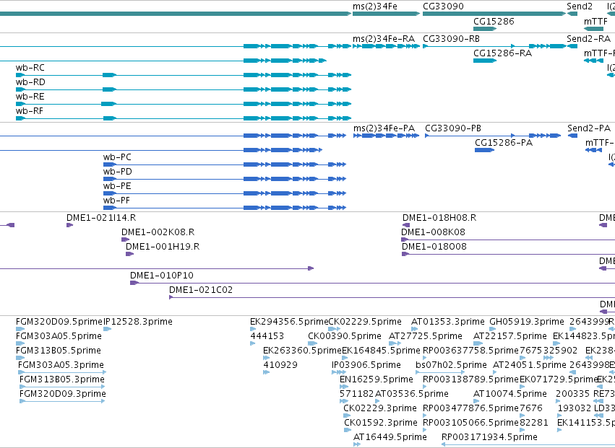Select the CK01592.3prime EST label
The width and height of the screenshot is (615, 448).
pyautogui.click(x=381, y=423)
